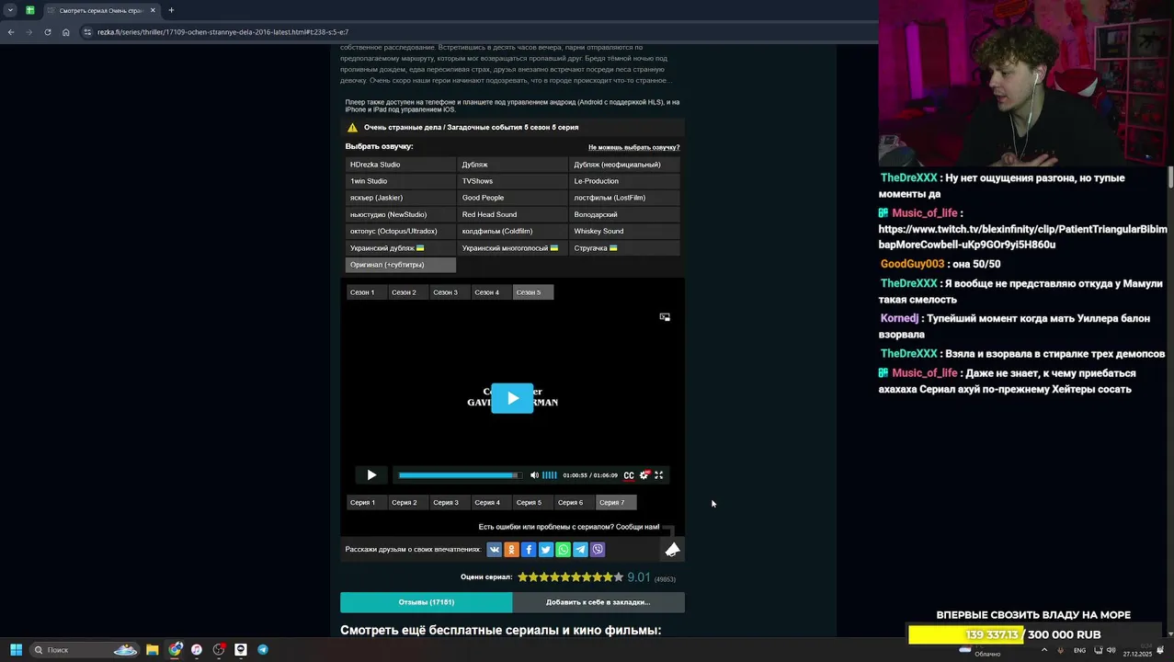Image resolution: width=1174 pixels, height=662 pixels.
Task: Click the address bar URL
Action: (222, 32)
